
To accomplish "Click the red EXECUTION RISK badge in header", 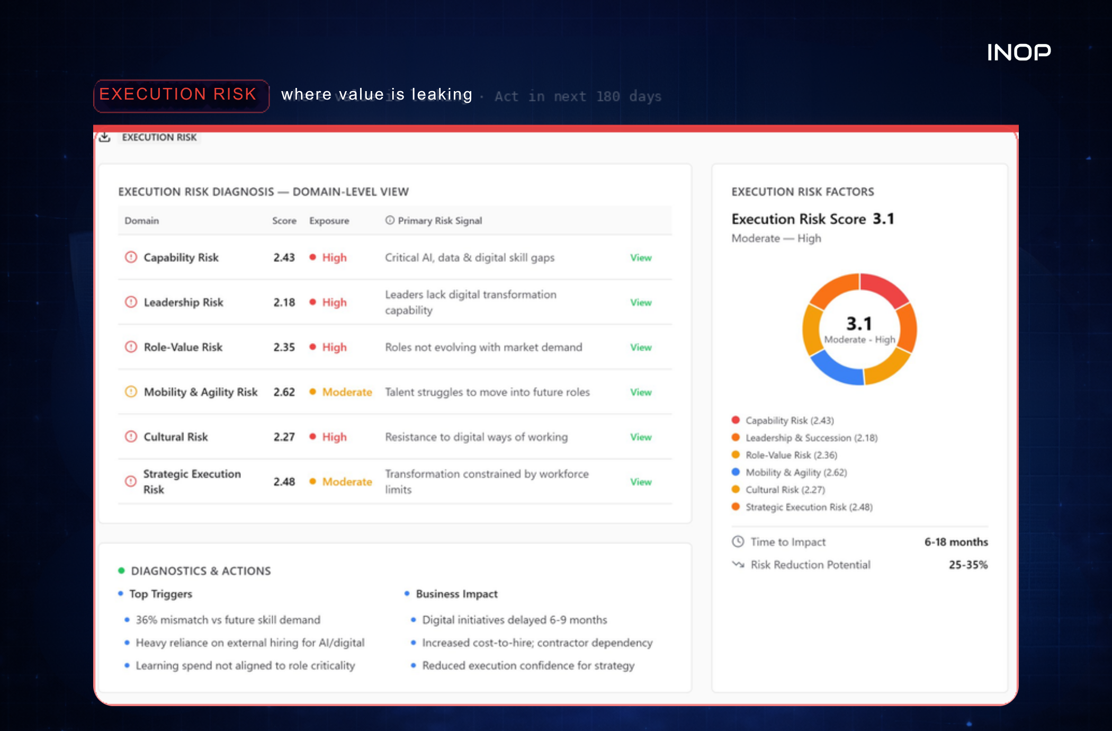I will tap(181, 96).
